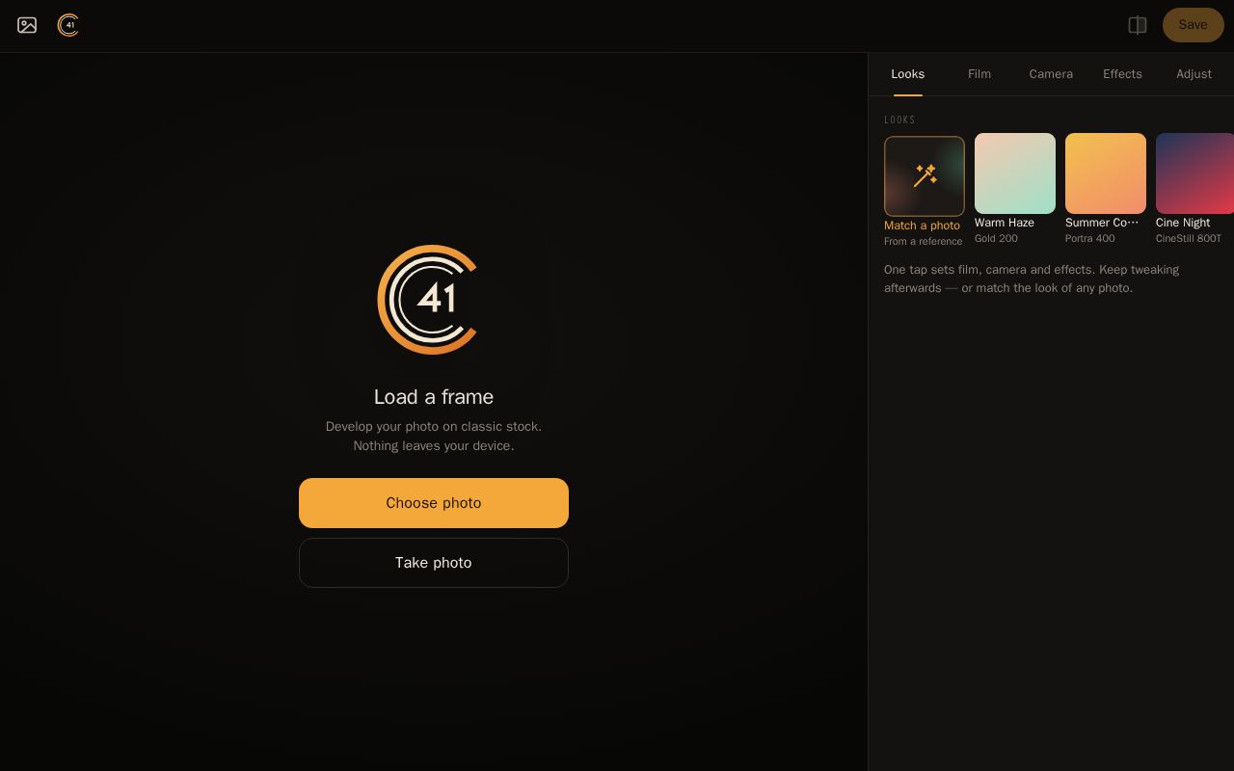Click the Save button
1234x771 pixels.
[x=1193, y=25]
